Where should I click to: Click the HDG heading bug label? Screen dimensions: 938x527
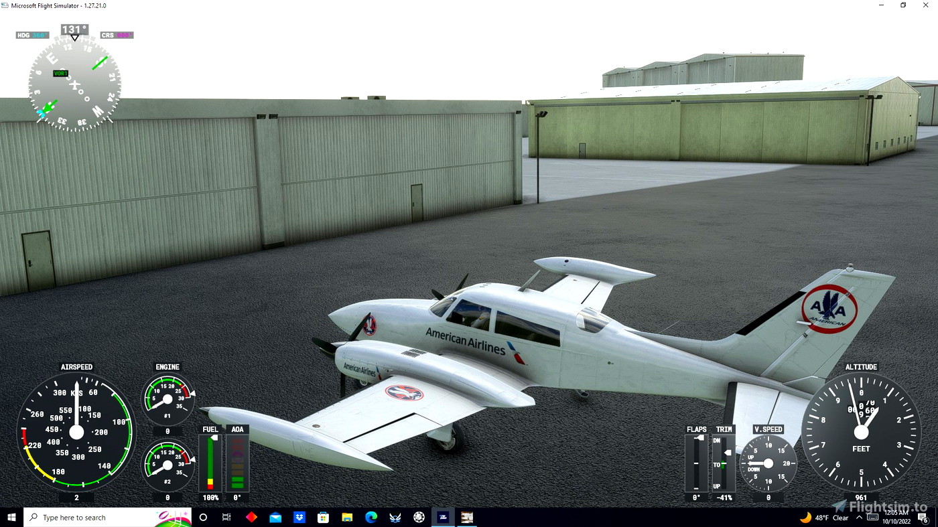(x=32, y=35)
